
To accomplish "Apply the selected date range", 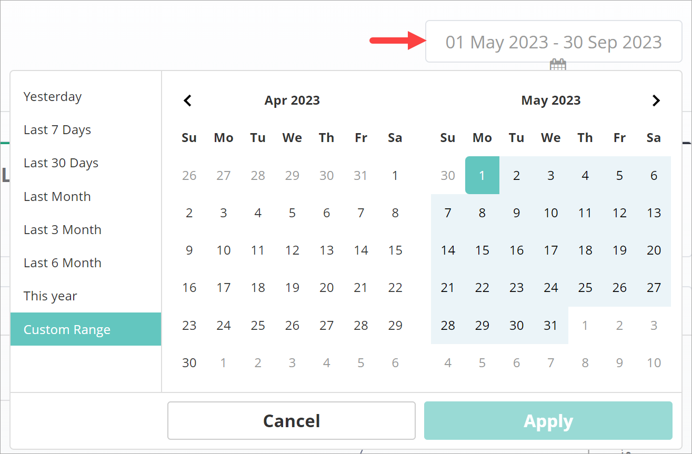I will [x=548, y=421].
